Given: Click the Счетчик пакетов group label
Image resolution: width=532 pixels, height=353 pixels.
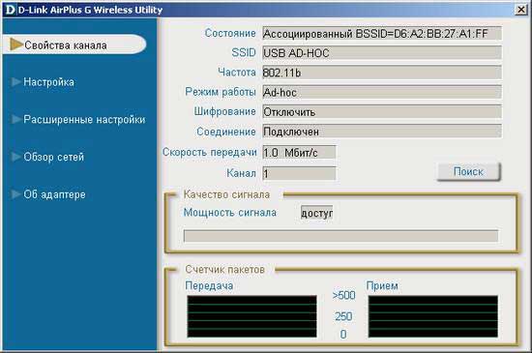Looking at the screenshot, I should (225, 269).
